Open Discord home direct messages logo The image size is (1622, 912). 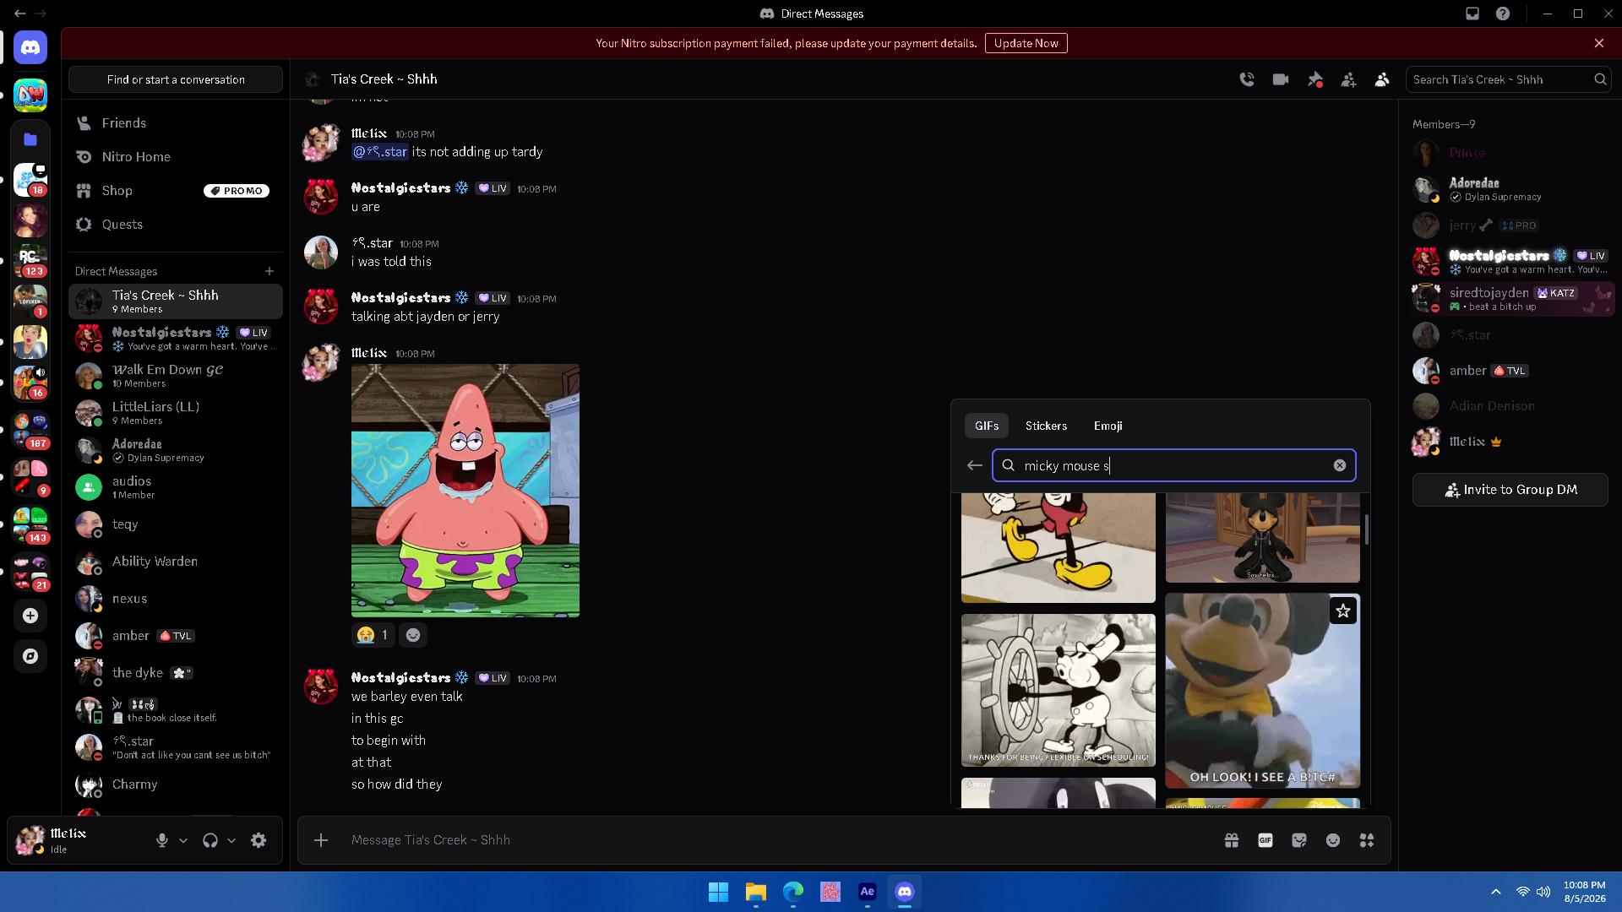30,47
